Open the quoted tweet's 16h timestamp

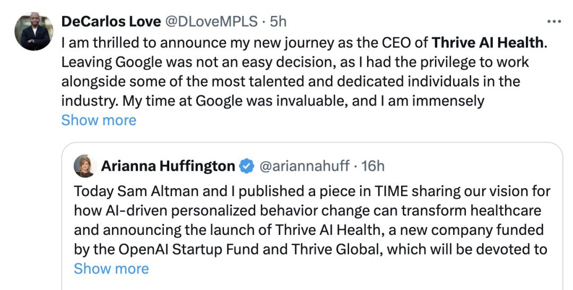(372, 166)
